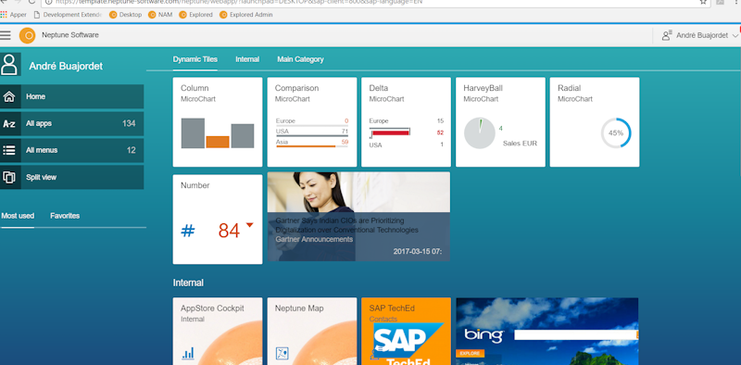The image size is (741, 365).
Task: Switch to the Internal tab
Action: (x=247, y=59)
